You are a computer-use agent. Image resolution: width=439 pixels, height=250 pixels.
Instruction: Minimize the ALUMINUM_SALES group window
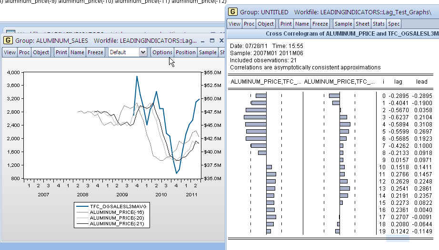pyautogui.click(x=203, y=41)
